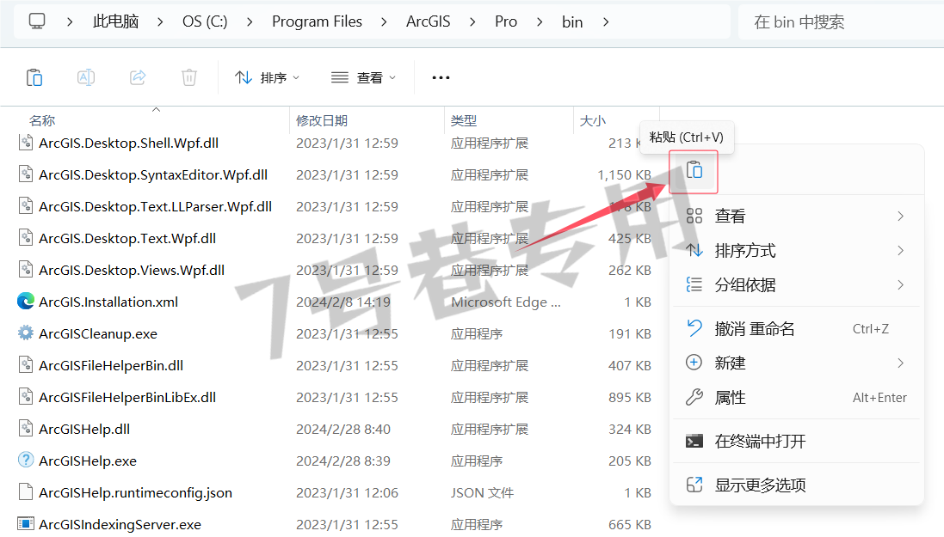Screen dimensions: 944x537
Task: Open 分组依据 submenu in context menu
Action: 796,284
